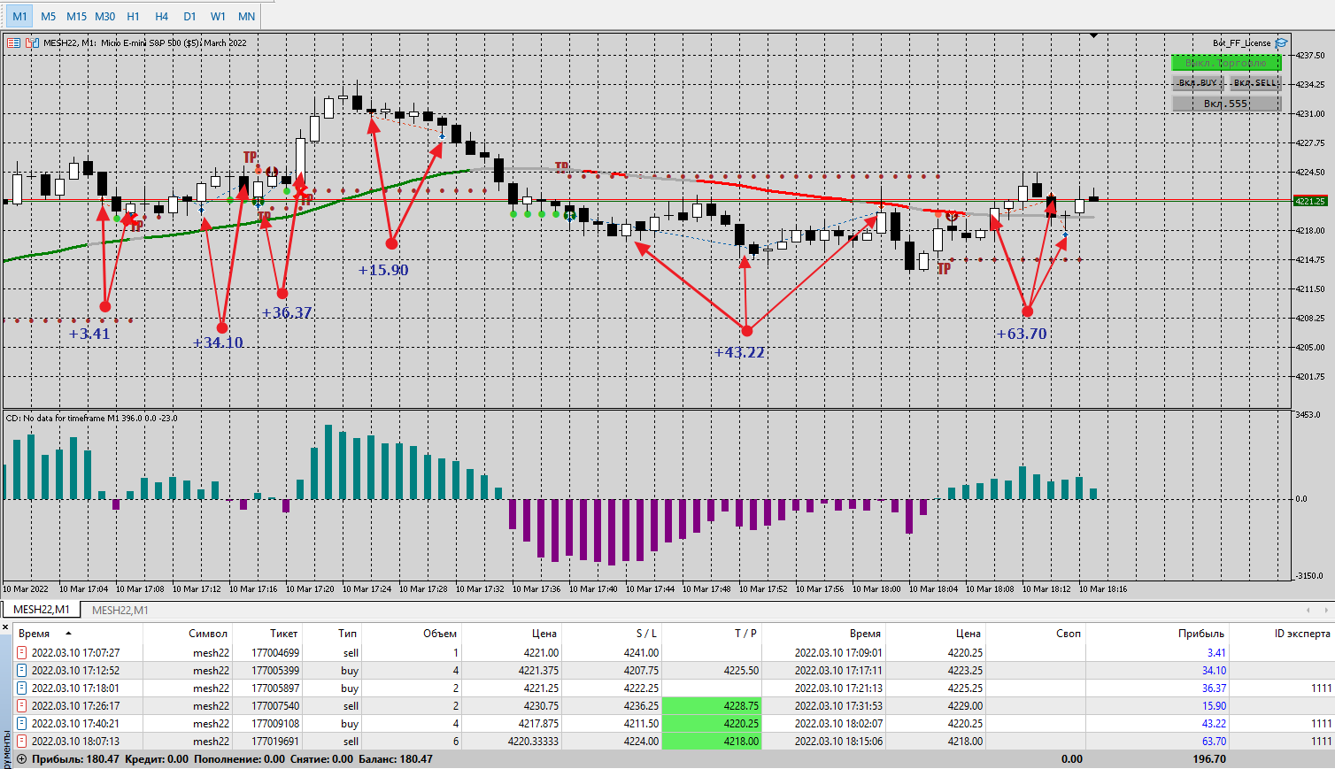Switch chart to M30 timeframe
Image resolution: width=1335 pixels, height=769 pixels.
coord(104,16)
